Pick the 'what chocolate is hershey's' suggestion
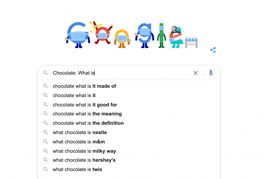Viewport: 263px width, 179px height. 84,160
